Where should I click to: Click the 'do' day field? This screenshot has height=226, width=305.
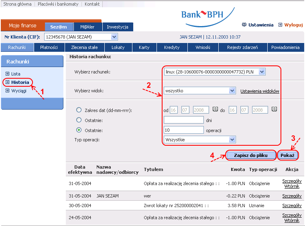pos(232,110)
